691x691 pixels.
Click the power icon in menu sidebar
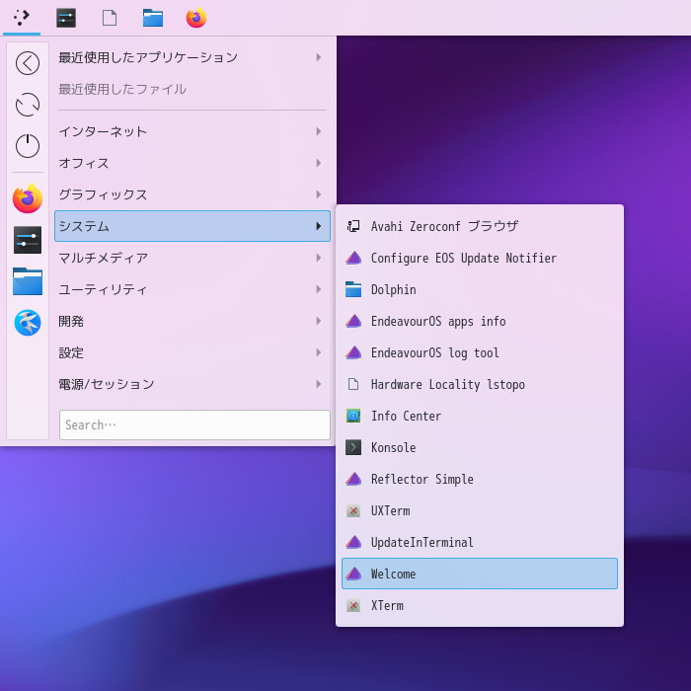pos(28,146)
